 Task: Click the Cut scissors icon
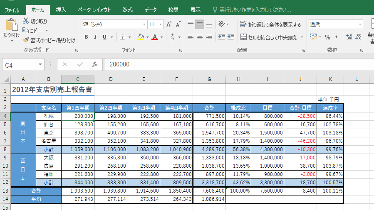pos(26,21)
